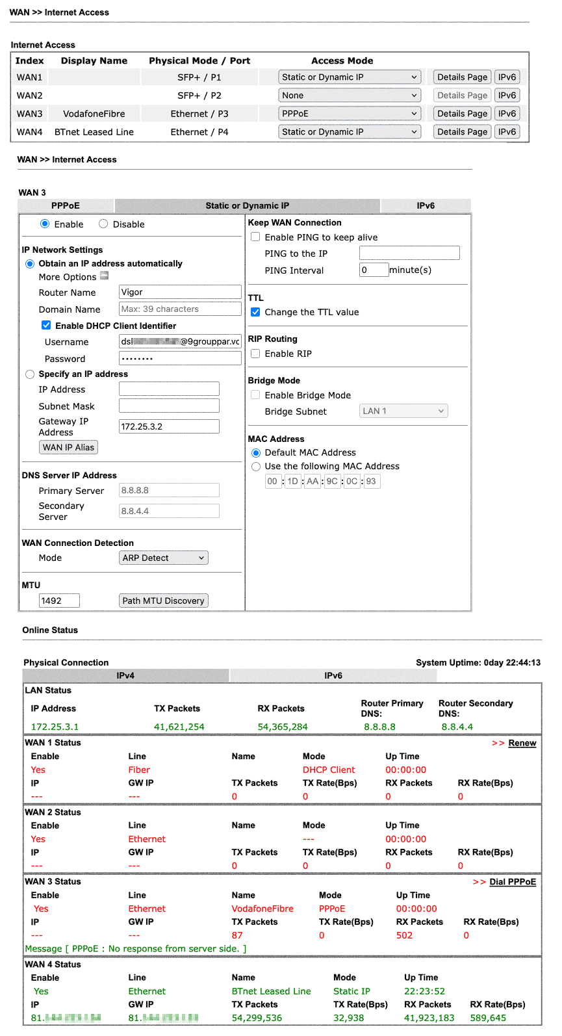Click the Primary Server DNS field
The image size is (562, 1036).
point(169,490)
